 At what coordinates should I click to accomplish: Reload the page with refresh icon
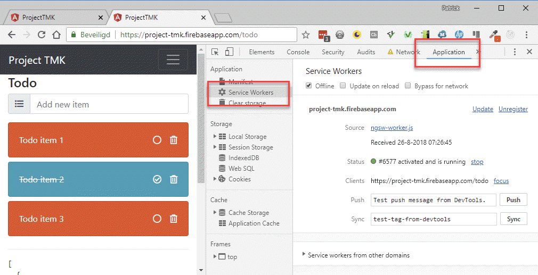pyautogui.click(x=41, y=35)
